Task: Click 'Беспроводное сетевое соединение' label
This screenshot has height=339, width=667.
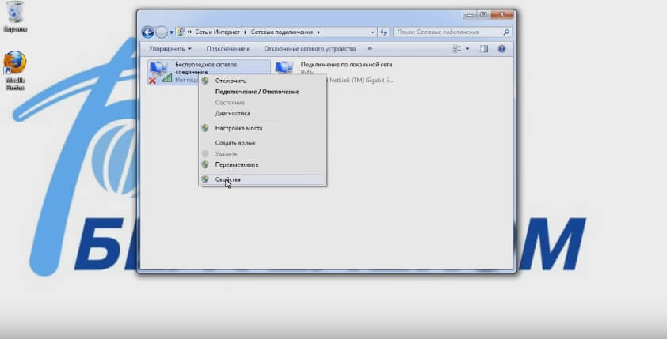Action: pyautogui.click(x=206, y=68)
